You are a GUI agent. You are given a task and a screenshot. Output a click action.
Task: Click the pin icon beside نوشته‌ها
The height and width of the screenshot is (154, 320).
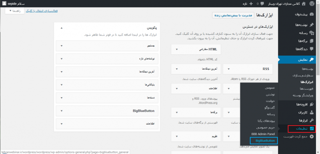click(x=312, y=25)
